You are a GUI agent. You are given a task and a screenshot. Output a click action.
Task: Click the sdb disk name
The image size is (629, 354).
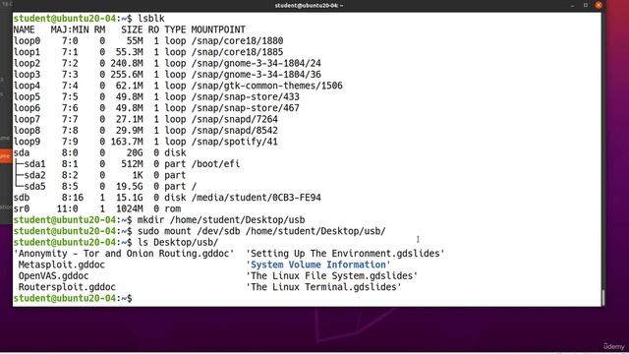pos(22,198)
